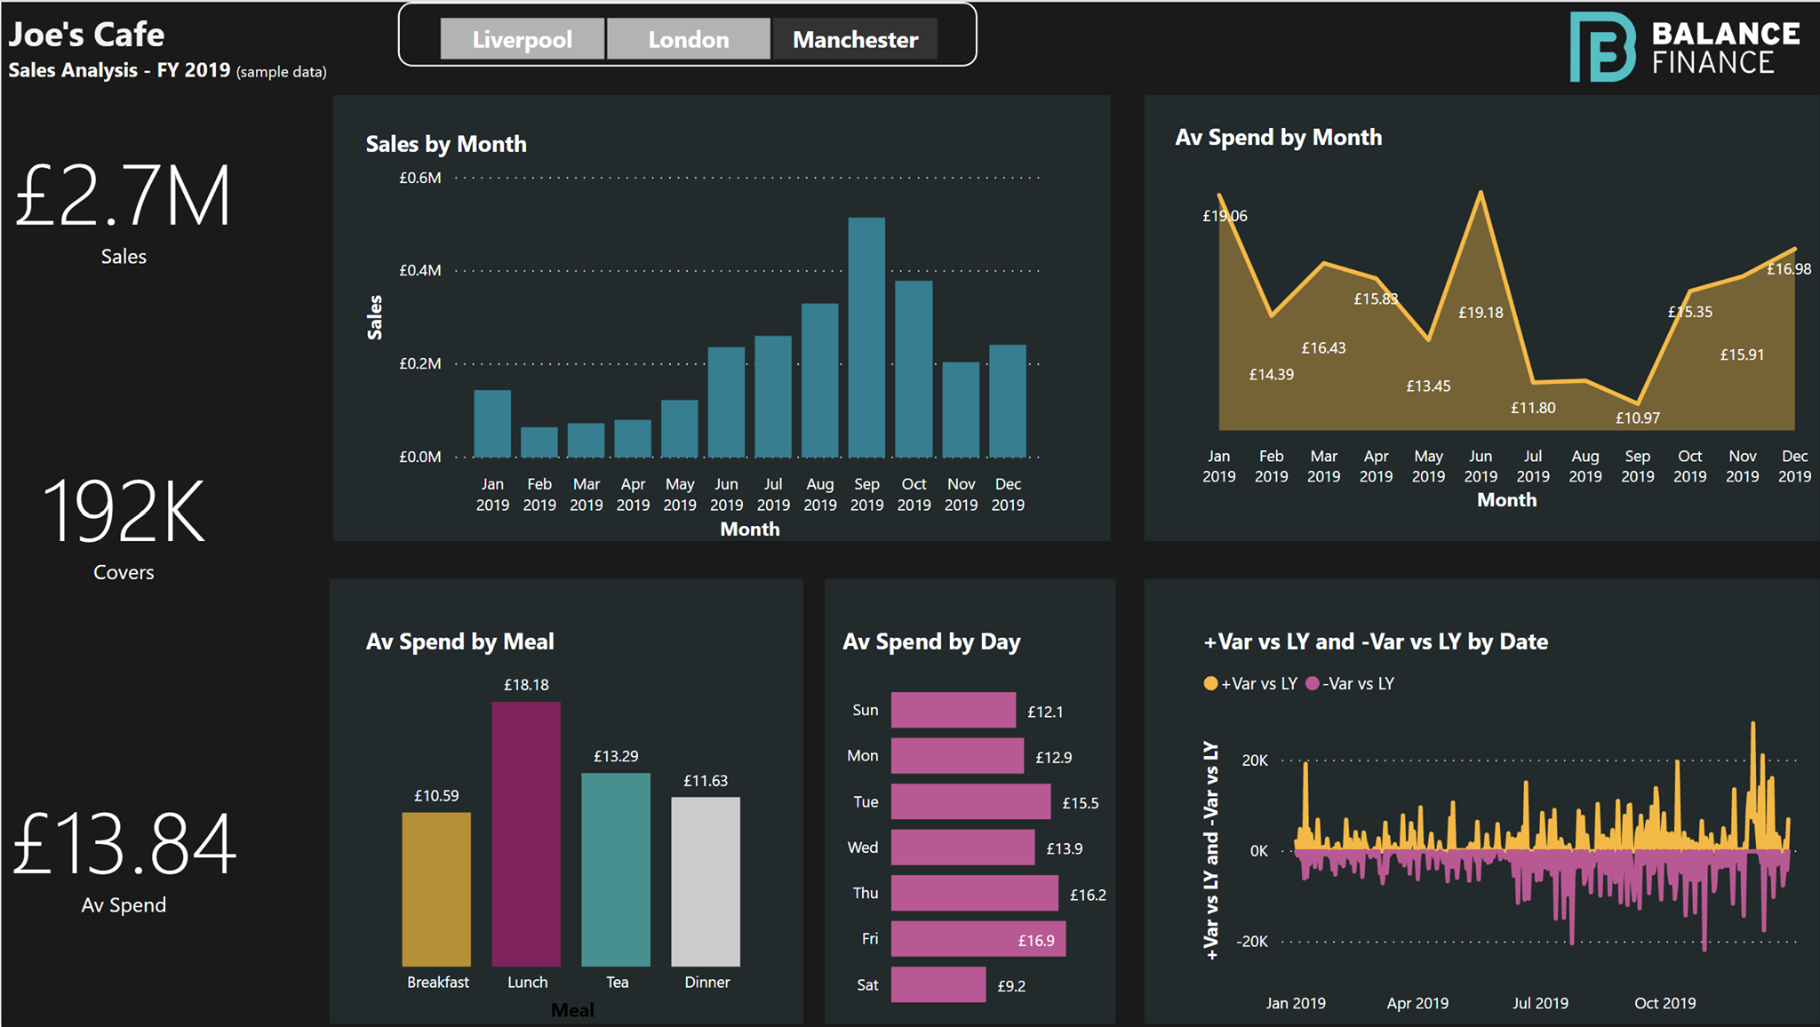The width and height of the screenshot is (1820, 1027).
Task: Click the +Var vs LY by Date title
Action: click(x=1375, y=641)
